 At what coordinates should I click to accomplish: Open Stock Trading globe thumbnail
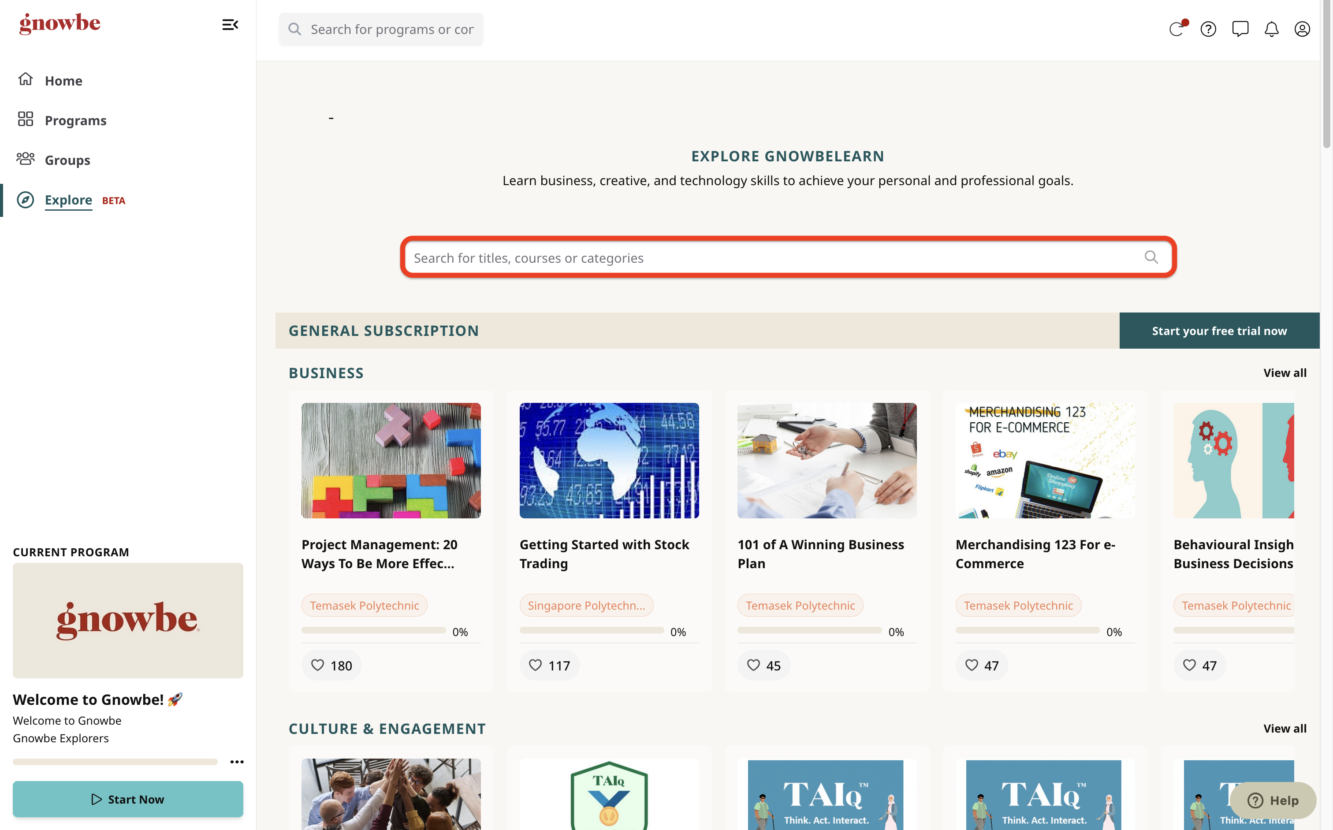609,461
